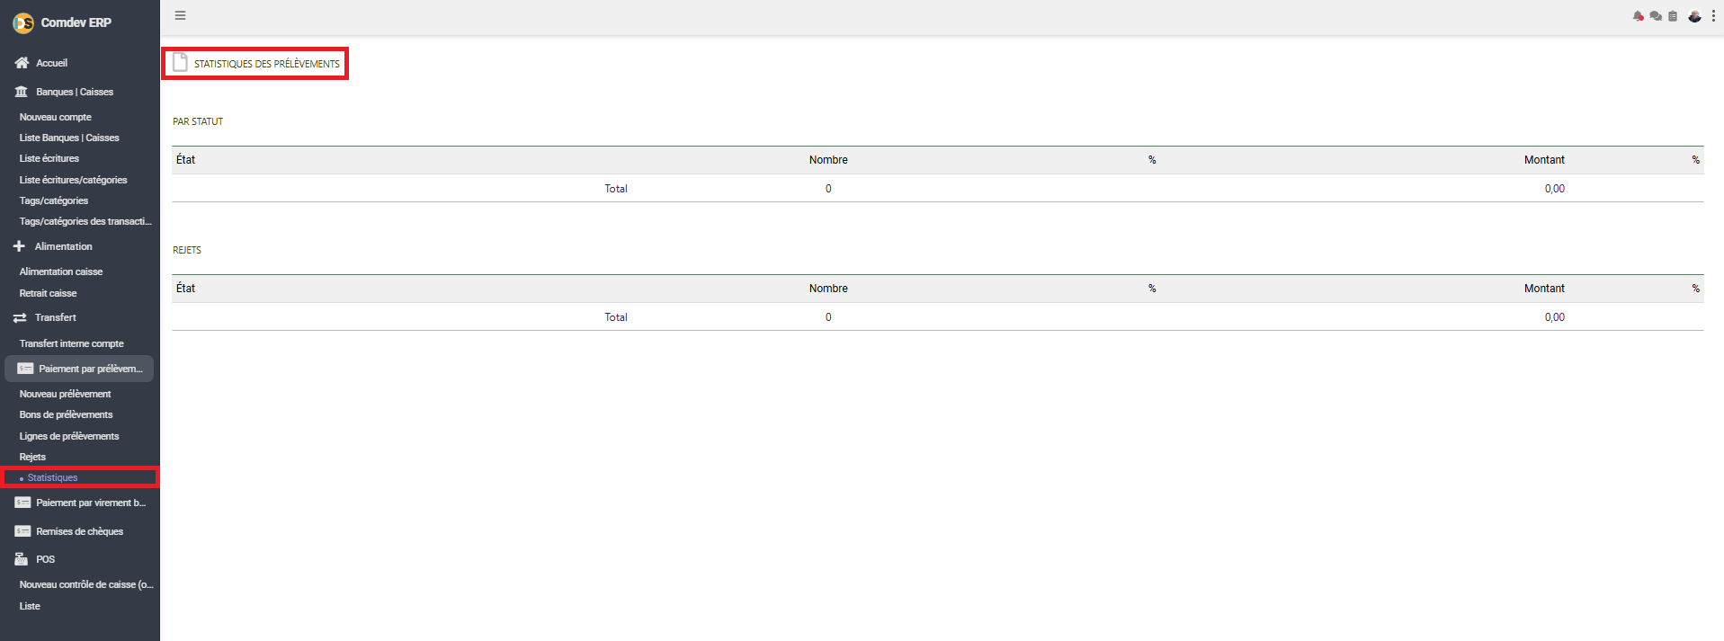Create Nouveau prélèvement

pos(66,394)
